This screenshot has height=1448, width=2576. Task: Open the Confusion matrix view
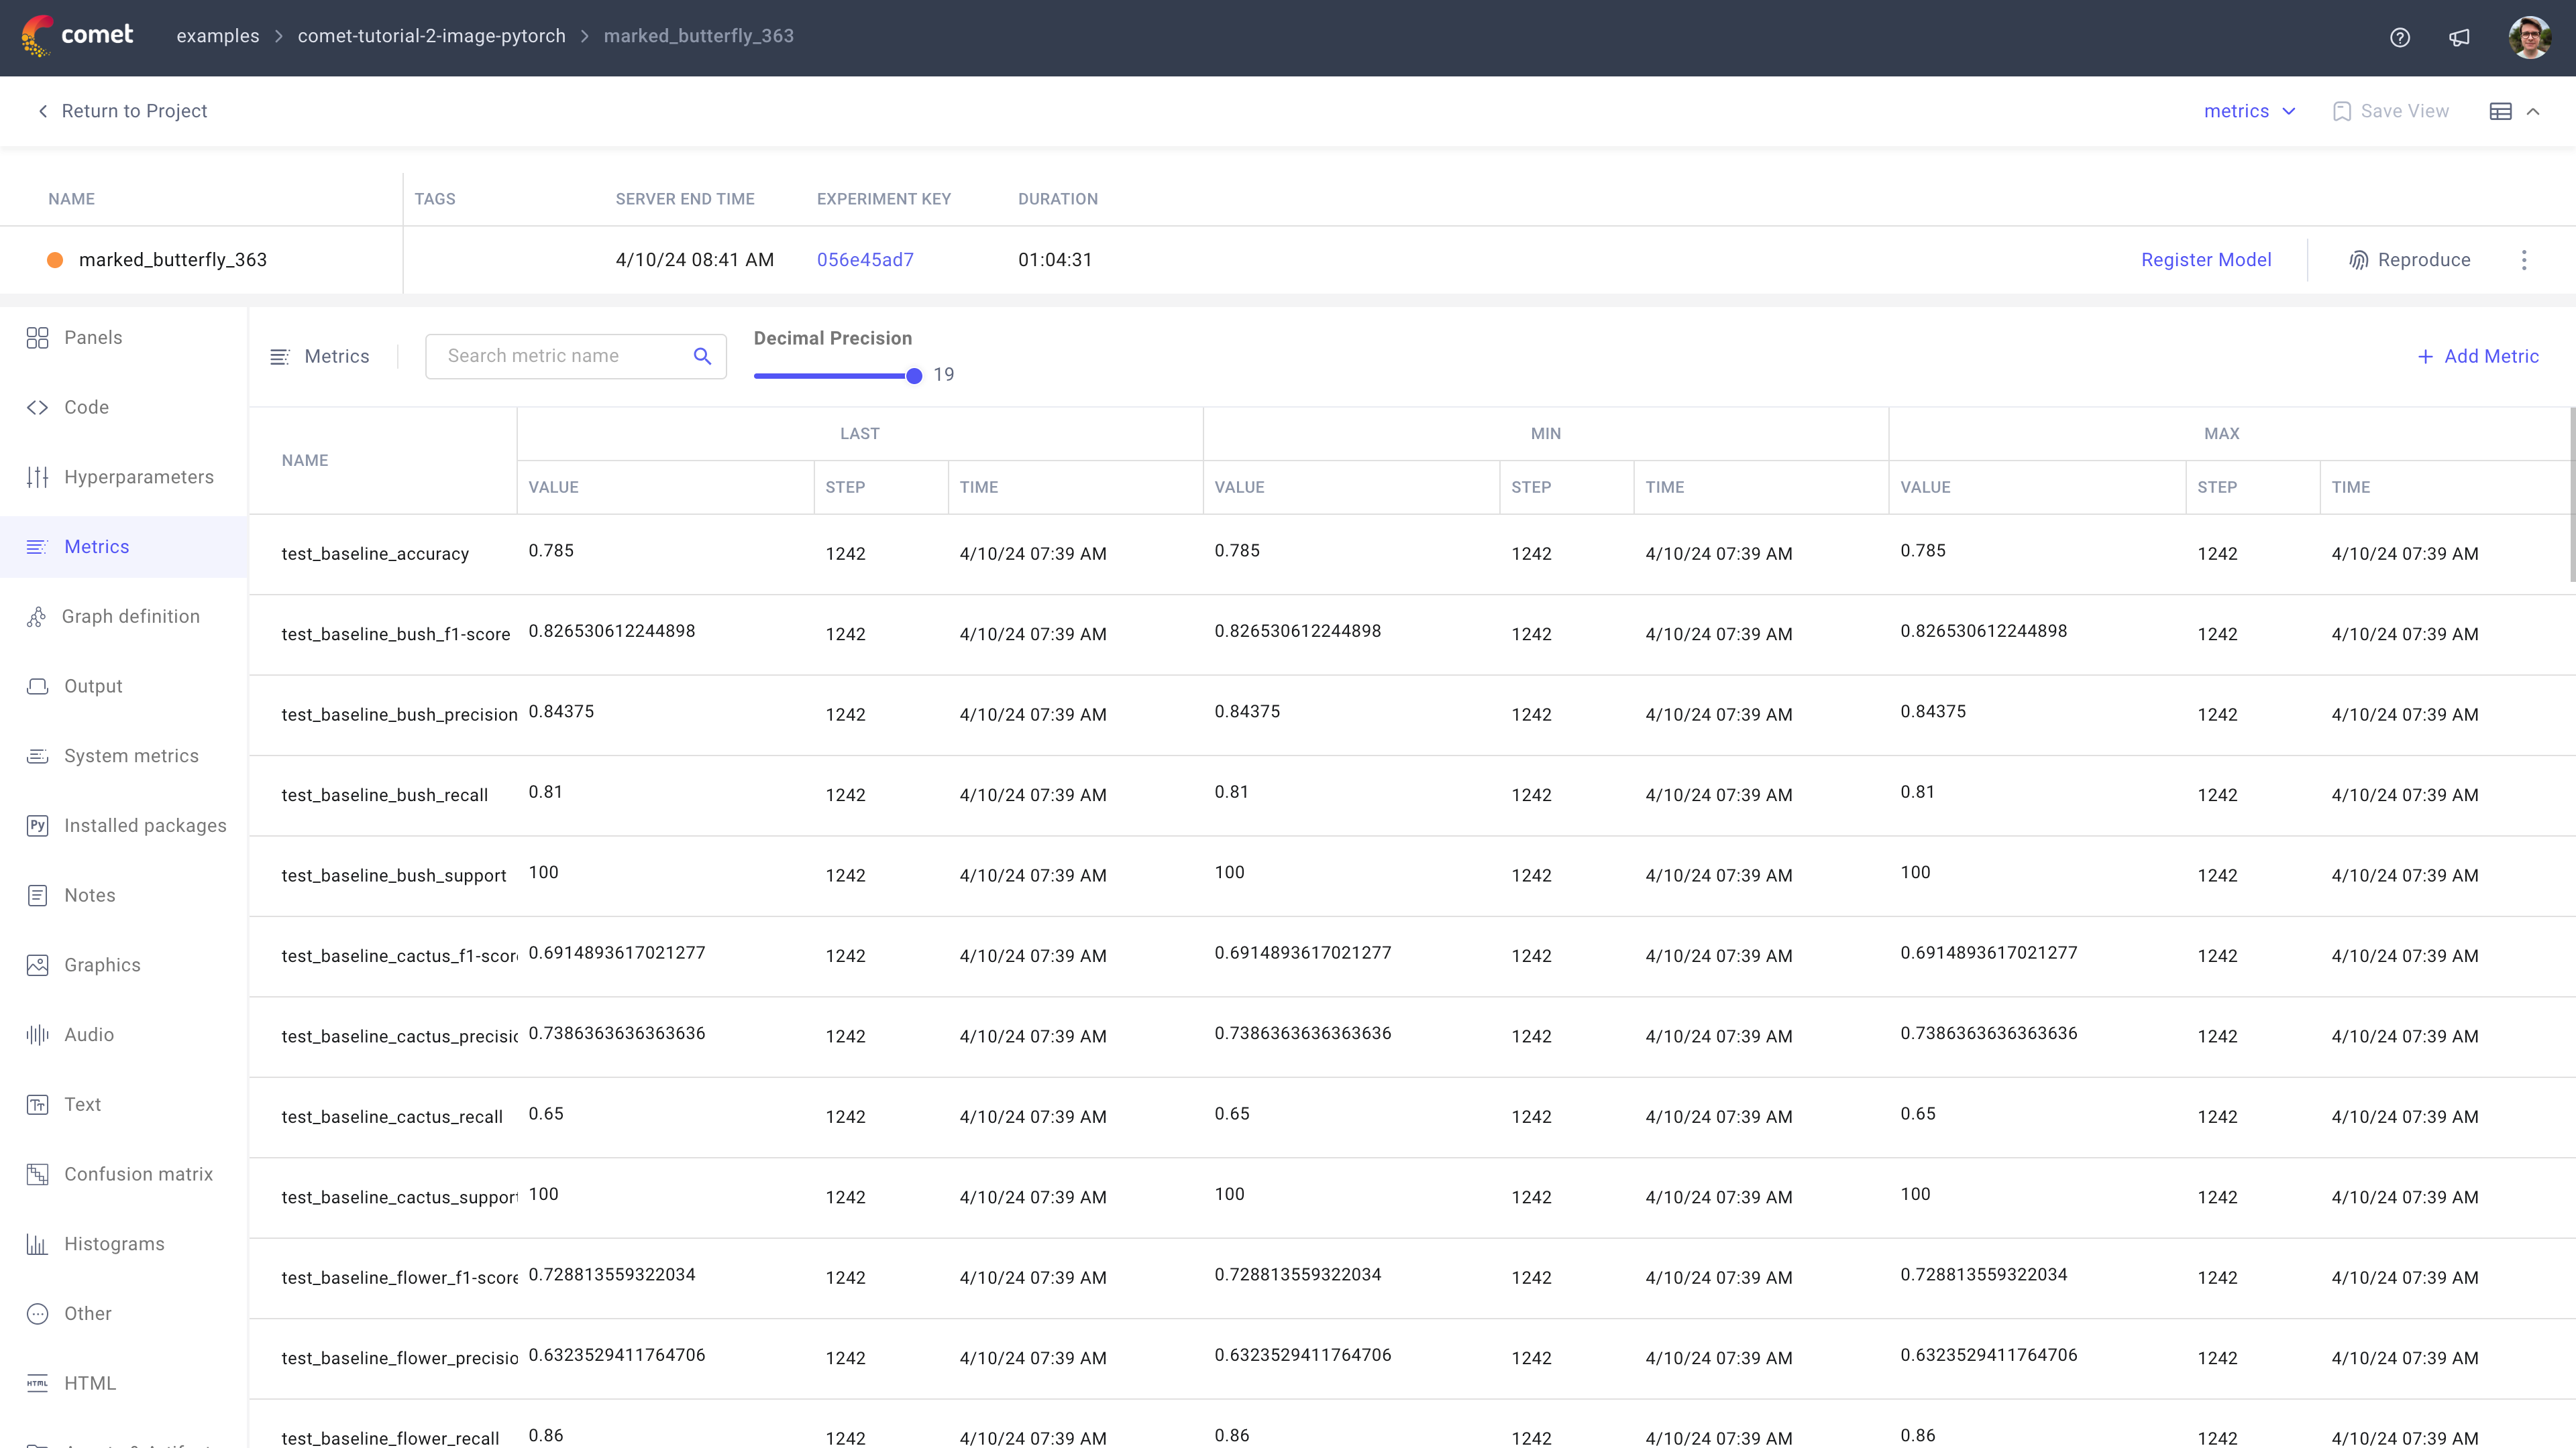coord(137,1173)
